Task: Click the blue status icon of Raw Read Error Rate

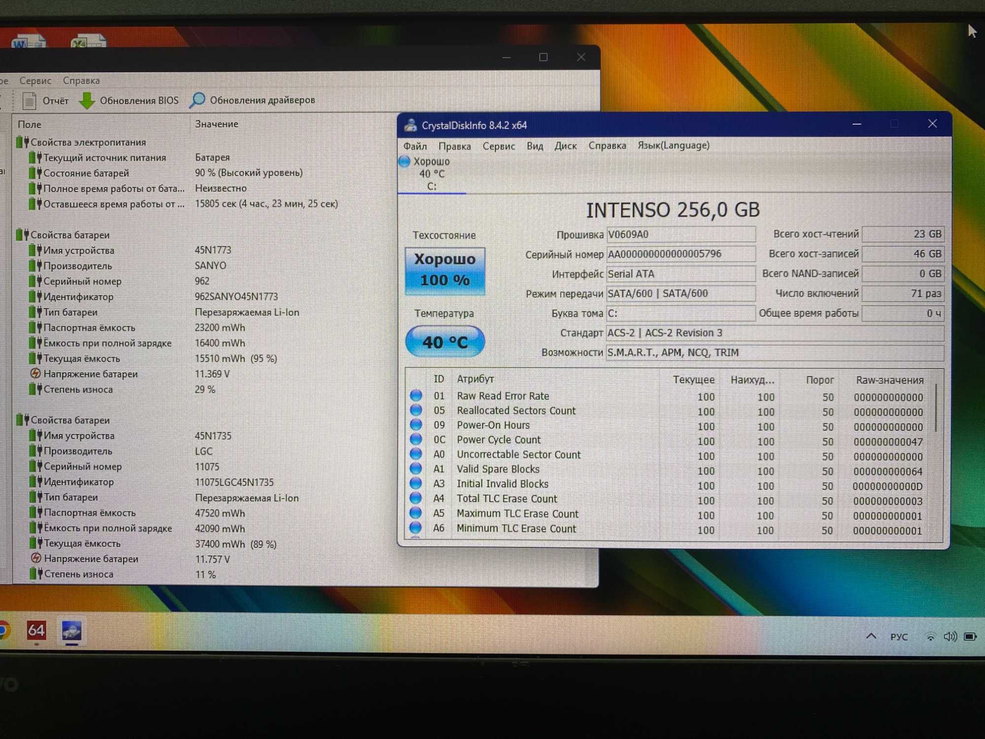Action: (x=416, y=396)
